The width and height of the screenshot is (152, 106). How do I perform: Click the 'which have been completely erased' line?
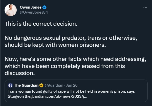[x=65, y=66]
